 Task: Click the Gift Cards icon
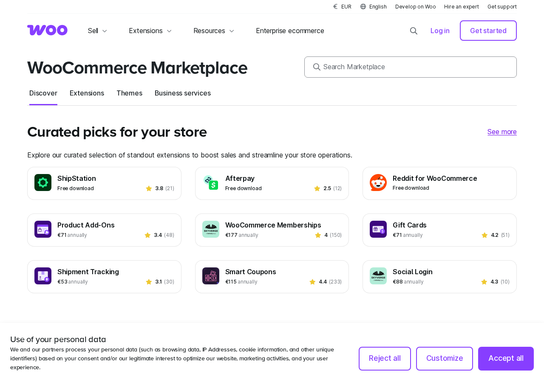tap(378, 229)
